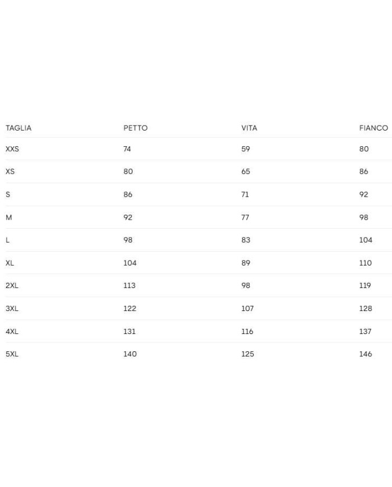Image resolution: width=392 pixels, height=487 pixels.
Task: Click petto value 74 in XXS row
Action: 127,149
